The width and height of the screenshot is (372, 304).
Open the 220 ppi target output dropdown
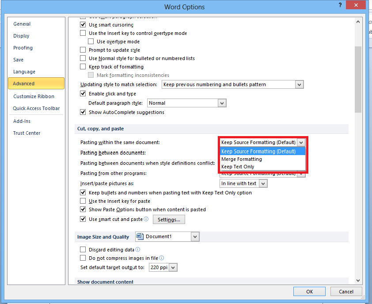pyautogui.click(x=173, y=267)
